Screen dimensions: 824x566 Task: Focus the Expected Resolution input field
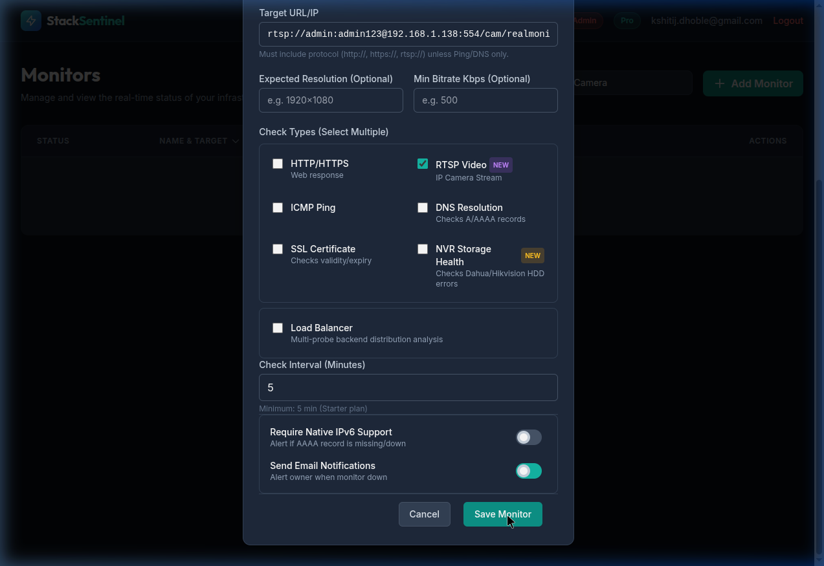coord(331,100)
